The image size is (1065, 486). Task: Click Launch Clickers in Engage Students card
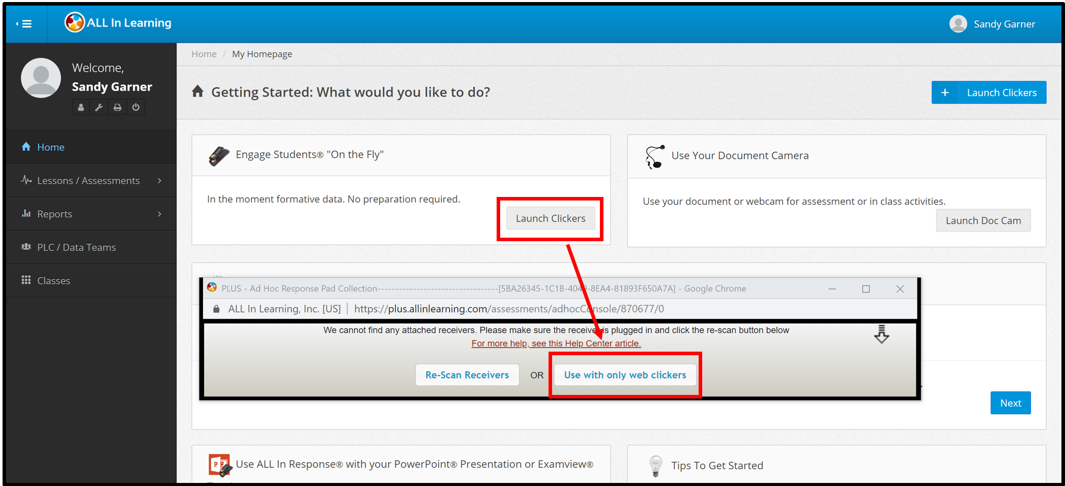click(550, 218)
